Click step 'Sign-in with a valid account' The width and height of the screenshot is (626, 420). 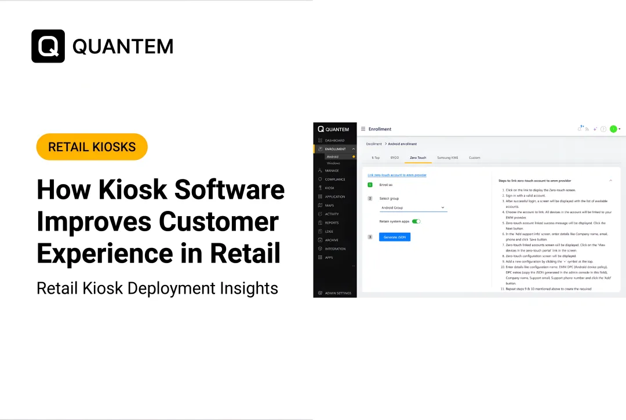tap(525, 195)
